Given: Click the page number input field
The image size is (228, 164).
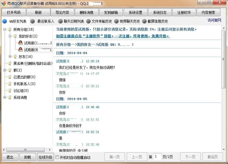Looking at the screenshot, I should pyautogui.click(x=157, y=157).
